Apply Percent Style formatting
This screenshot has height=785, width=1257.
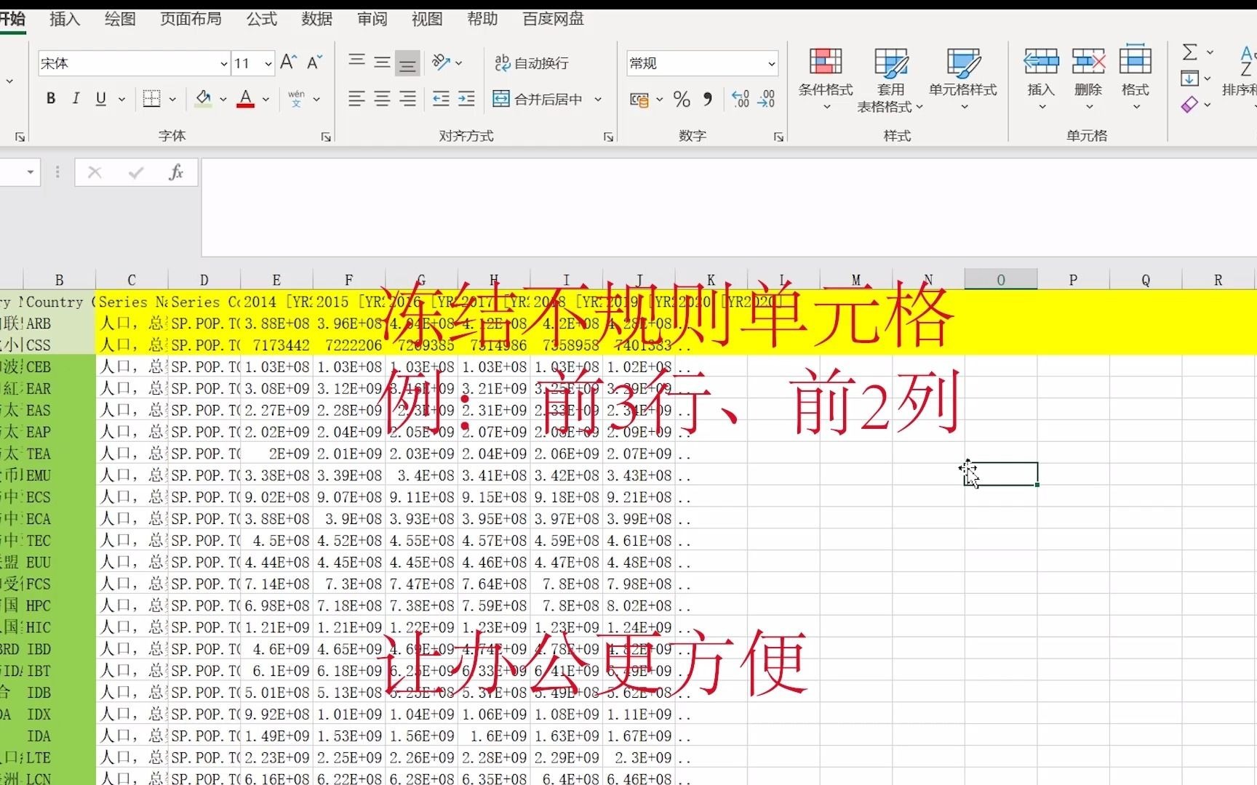pyautogui.click(x=682, y=99)
